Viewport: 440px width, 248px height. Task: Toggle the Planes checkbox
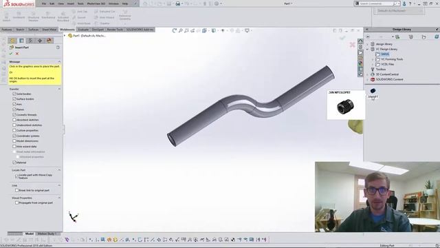(14, 110)
